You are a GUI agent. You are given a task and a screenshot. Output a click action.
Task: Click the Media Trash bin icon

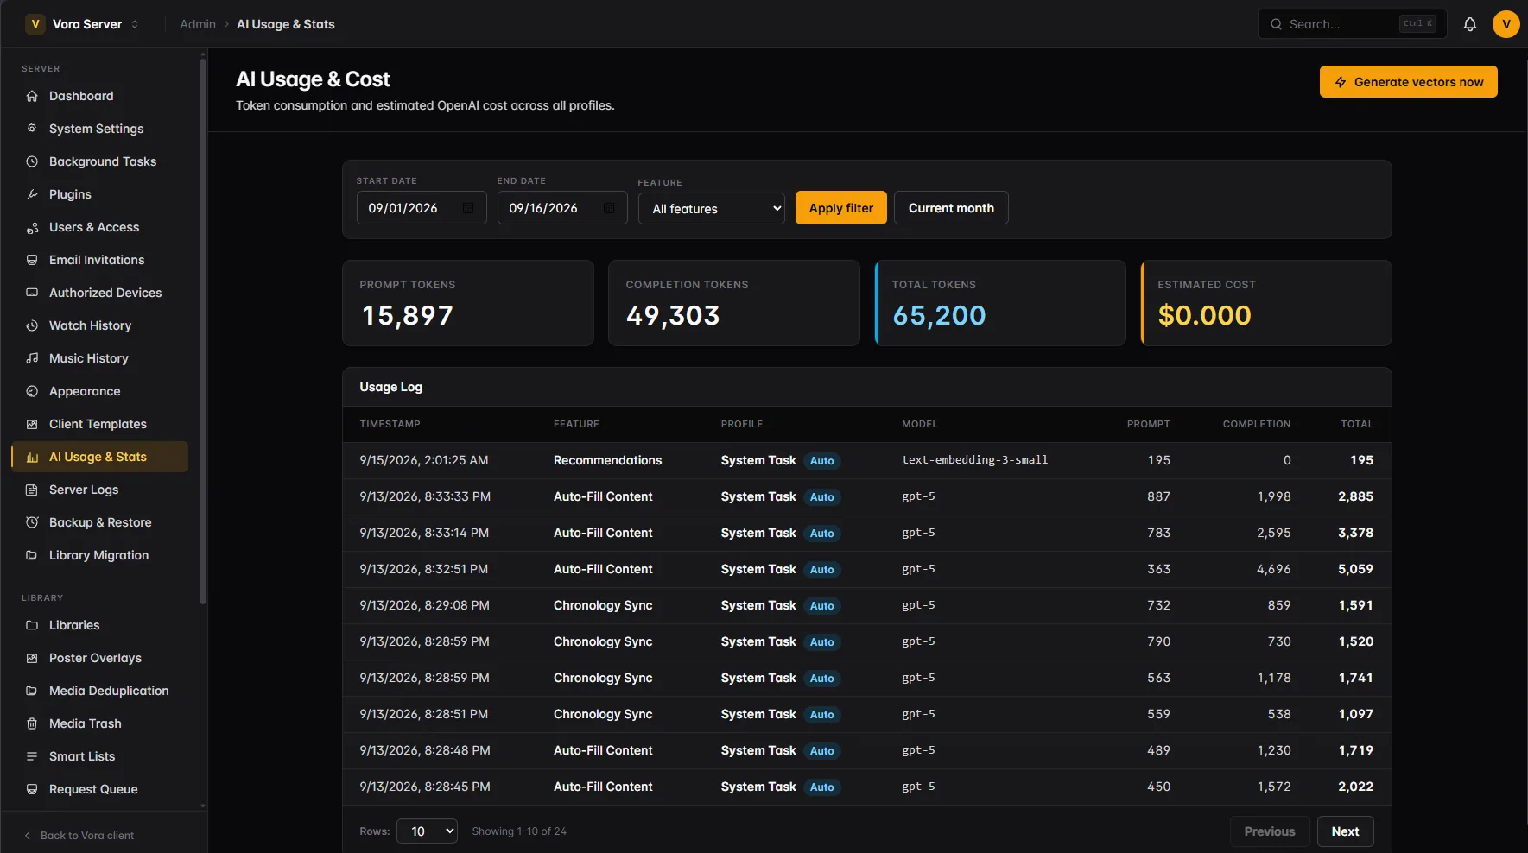point(32,723)
